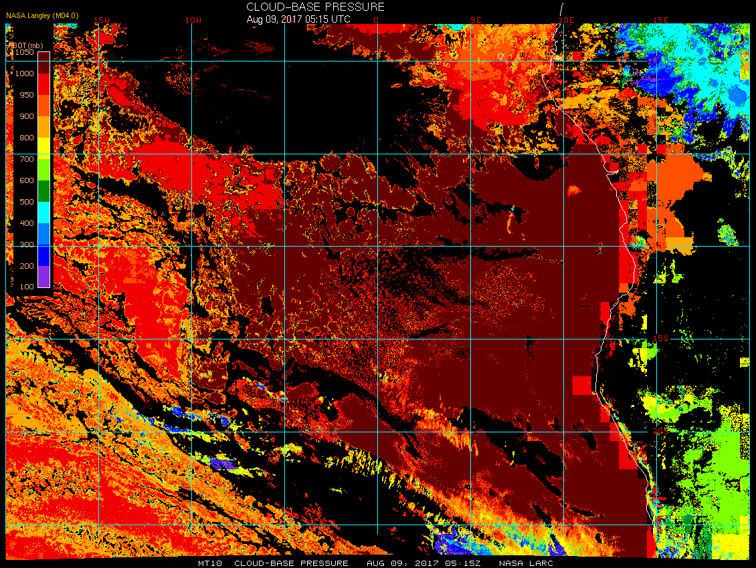Click the purple 200-100 mb legend swatch
This screenshot has width=756, height=568.
tap(44, 276)
